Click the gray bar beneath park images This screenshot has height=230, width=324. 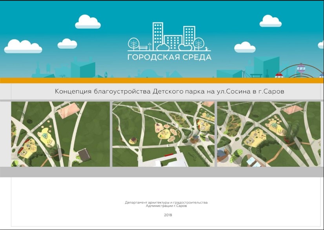pyautogui.click(x=162, y=172)
